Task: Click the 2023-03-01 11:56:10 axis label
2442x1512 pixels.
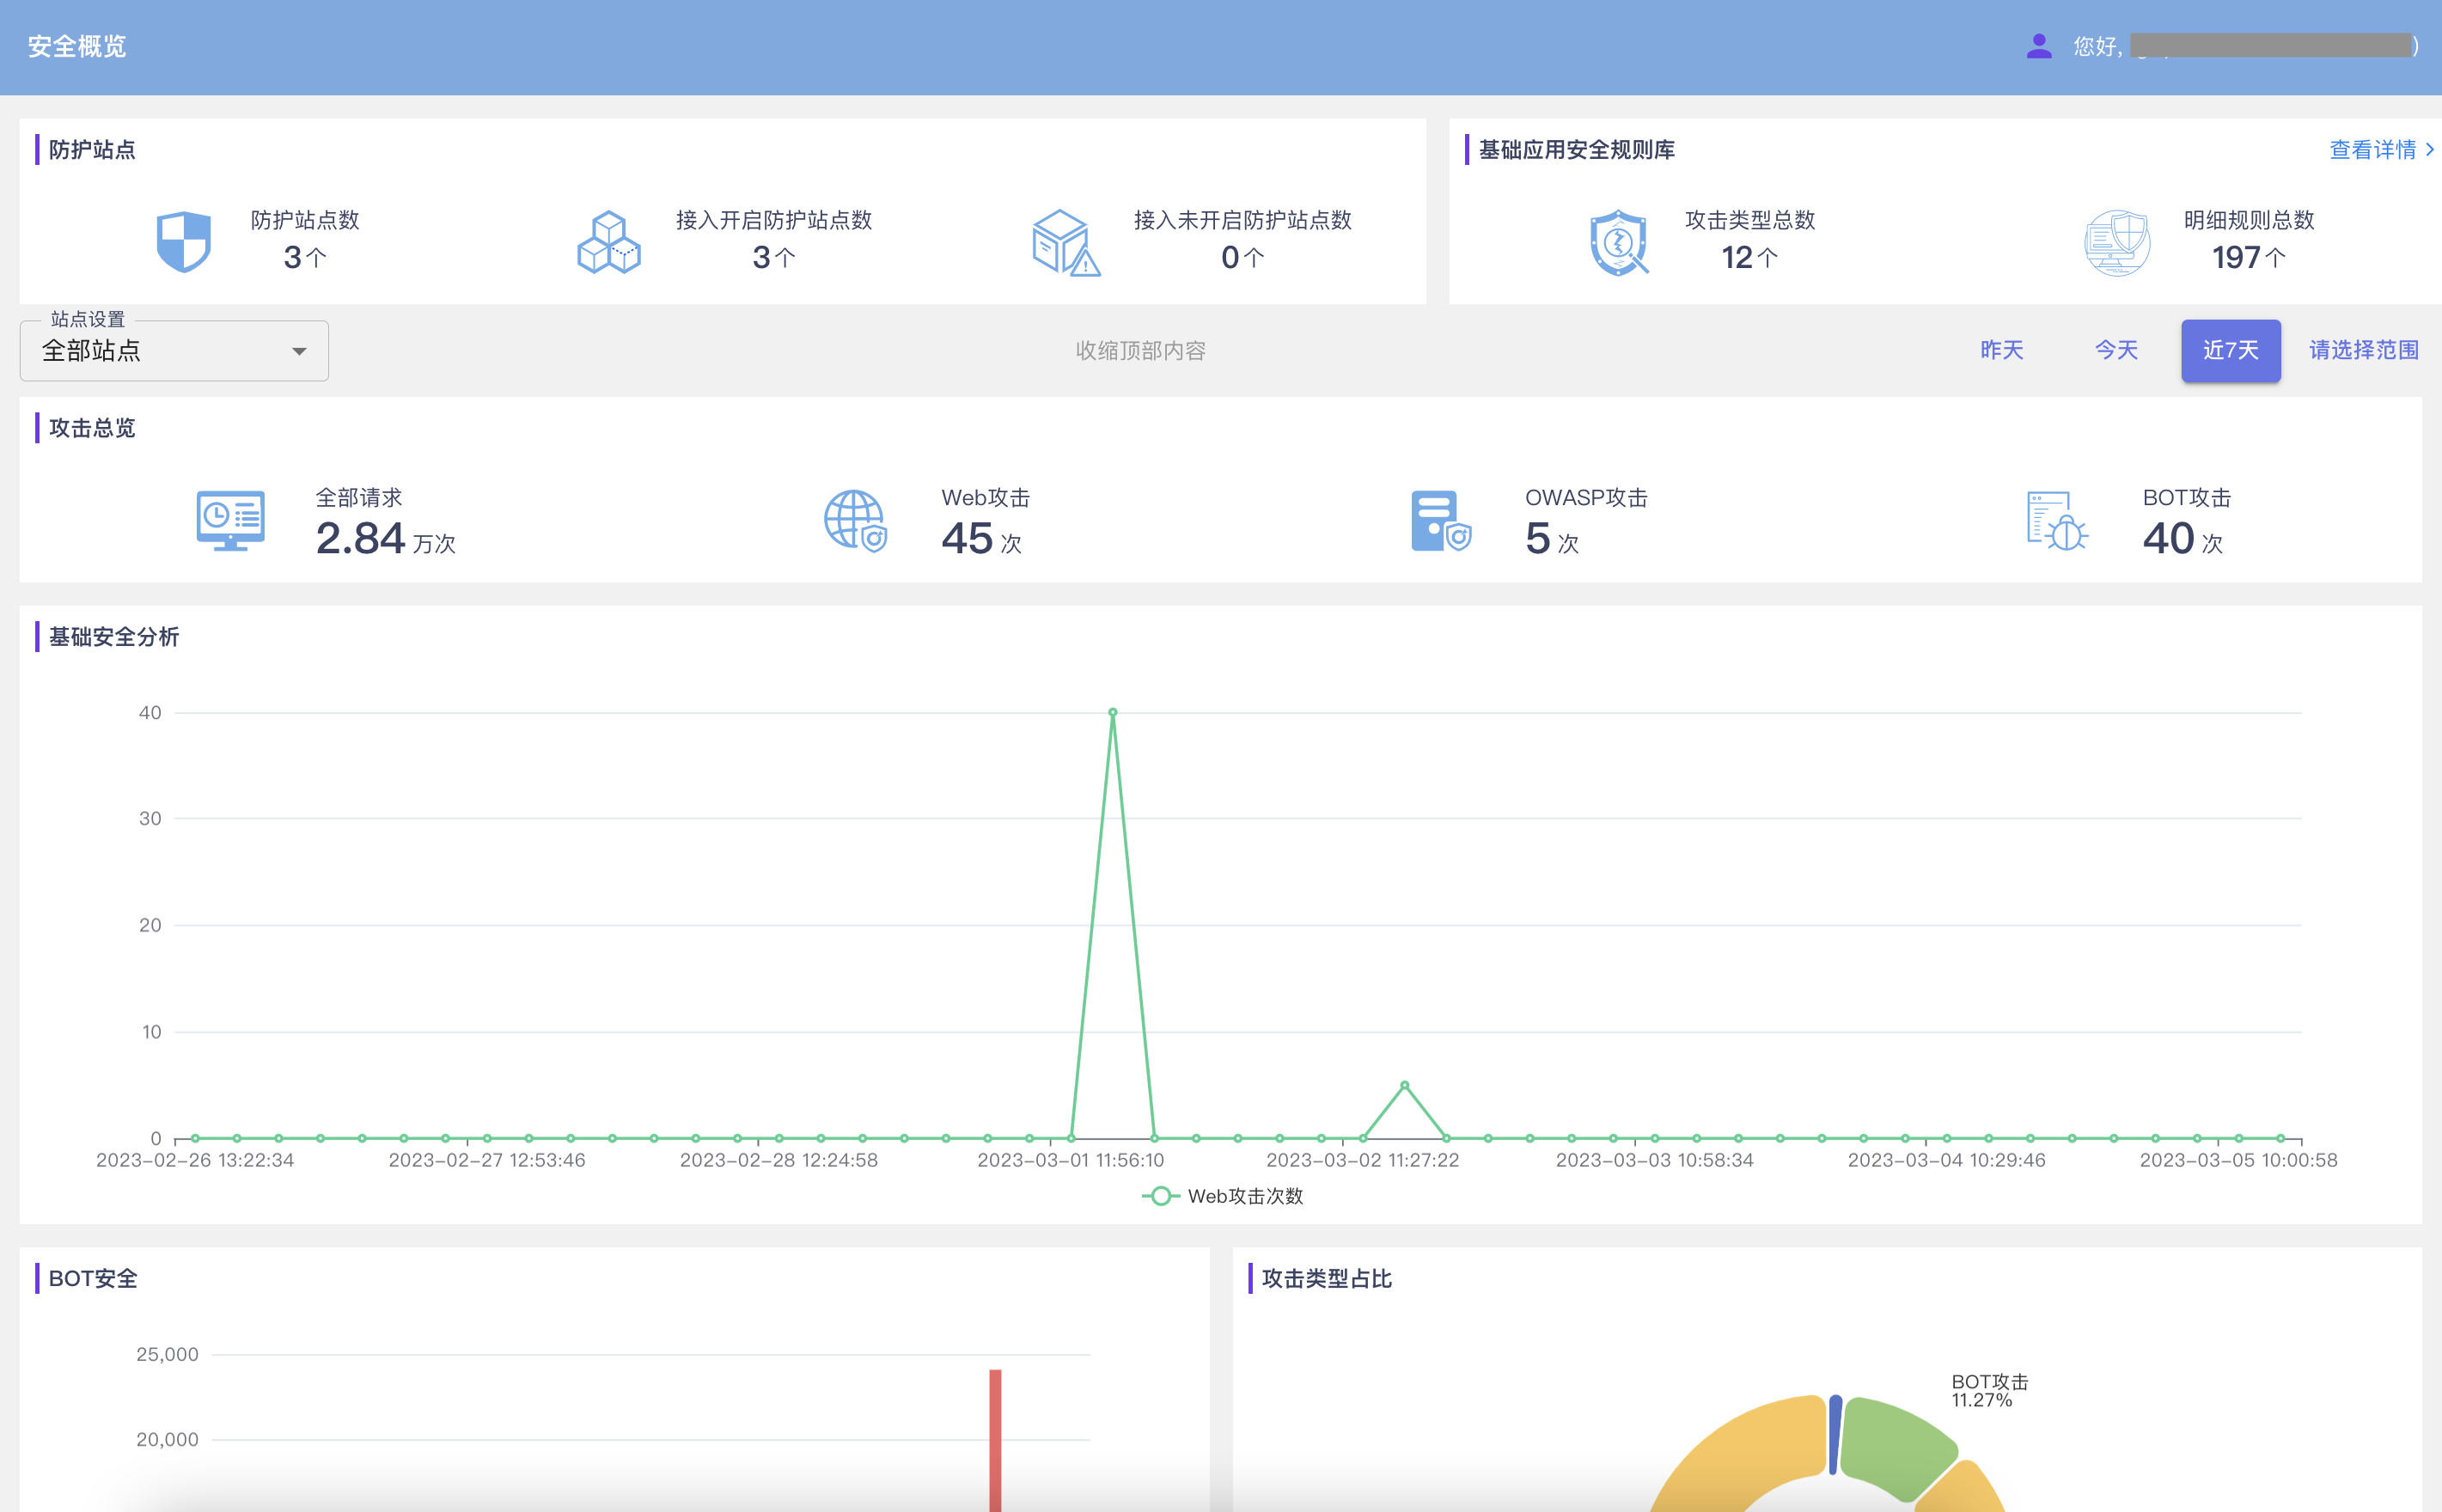Action: click(x=1070, y=1160)
